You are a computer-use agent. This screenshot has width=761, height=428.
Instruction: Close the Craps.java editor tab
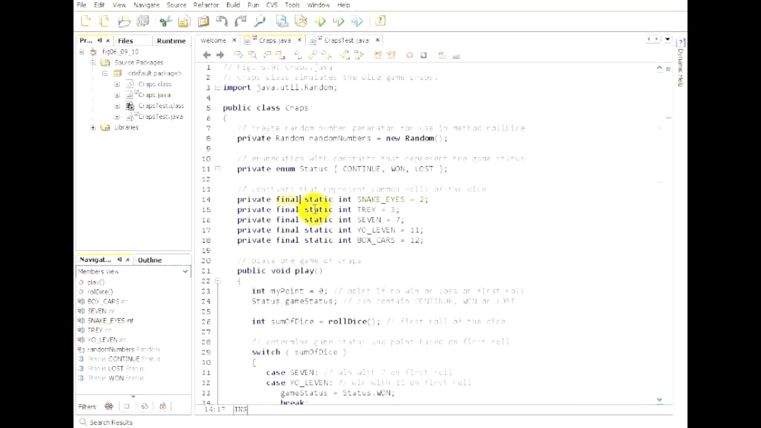point(299,40)
